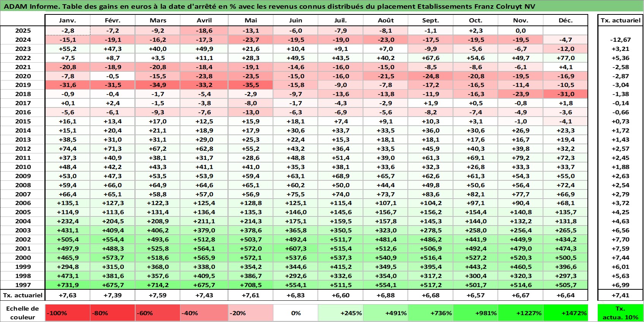Click the Janv. column header
The height and width of the screenshot is (322, 644).
click(68, 21)
